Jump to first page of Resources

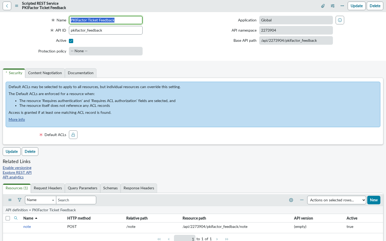(159, 239)
